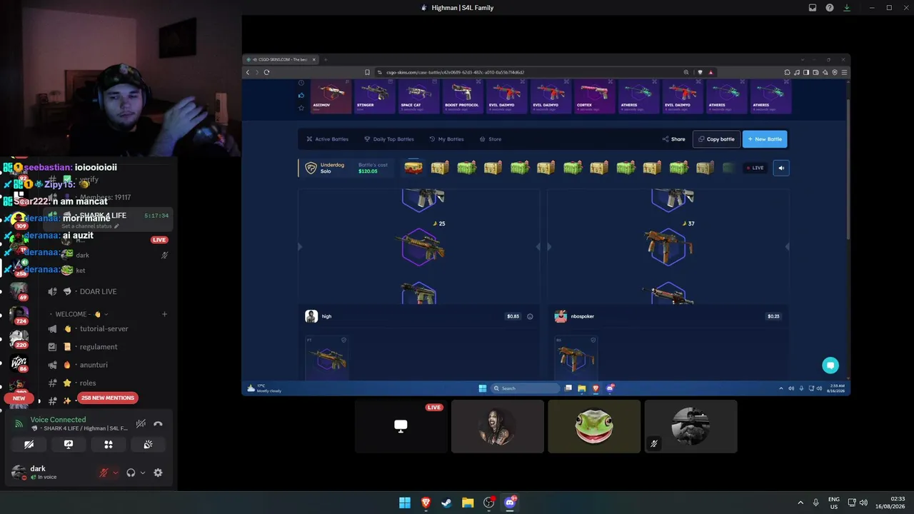Image resolution: width=914 pixels, height=514 pixels.
Task: Open the W2G server icon with badge 86
Action: point(19,363)
